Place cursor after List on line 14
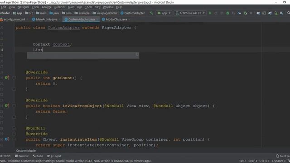The height and width of the screenshot is (163, 290). click(x=43, y=50)
